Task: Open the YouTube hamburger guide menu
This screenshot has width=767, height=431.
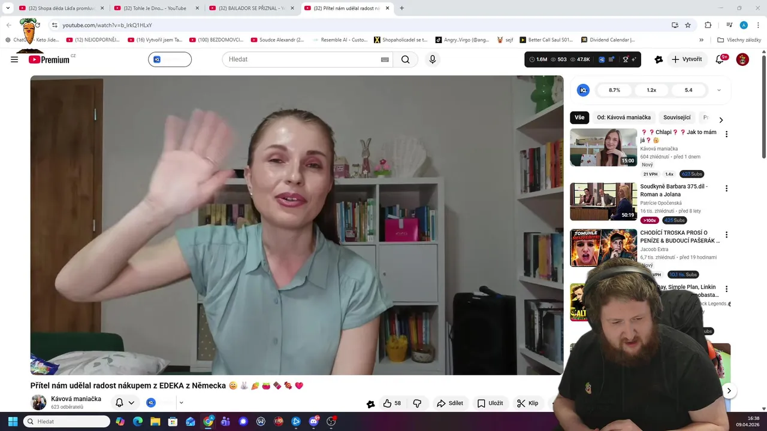Action: [x=14, y=59]
